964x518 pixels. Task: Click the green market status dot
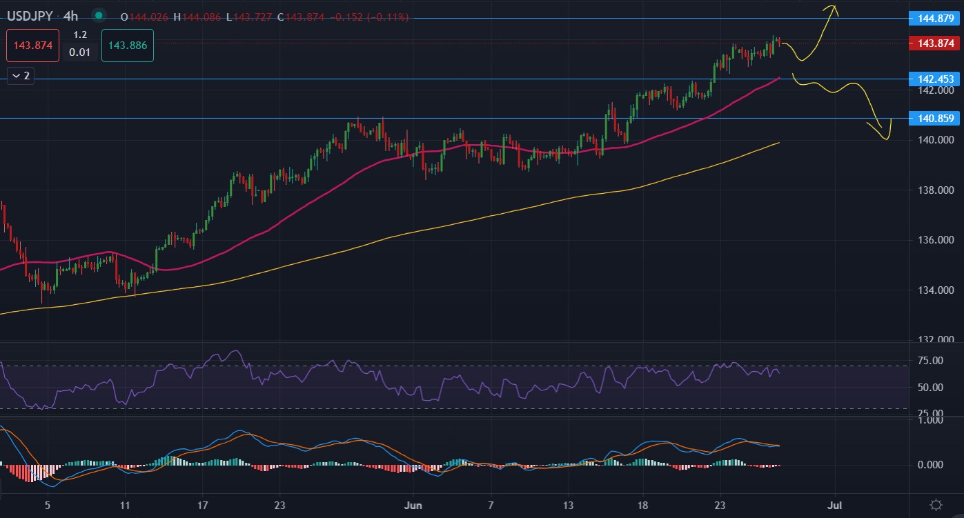[x=99, y=16]
